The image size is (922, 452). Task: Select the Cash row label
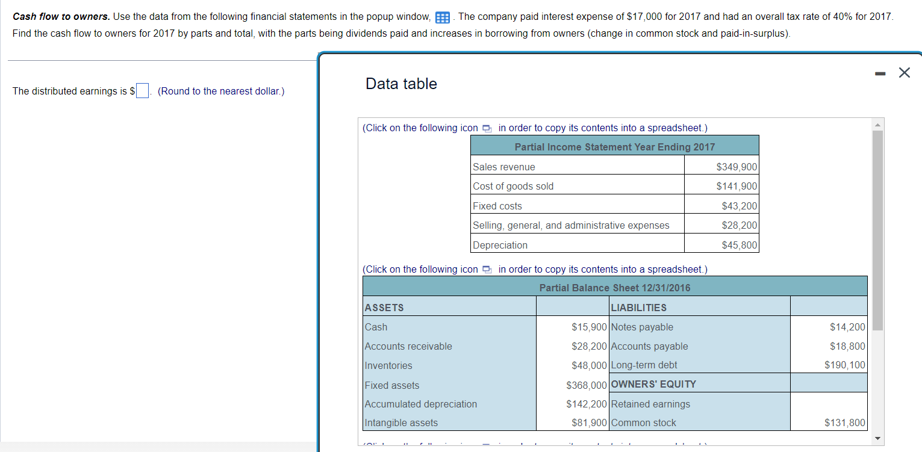(x=376, y=327)
